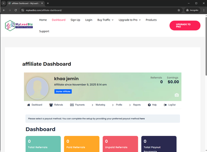This screenshot has width=207, height=152.
Task: Expand Reports submenu chevron
Action: (x=130, y=105)
